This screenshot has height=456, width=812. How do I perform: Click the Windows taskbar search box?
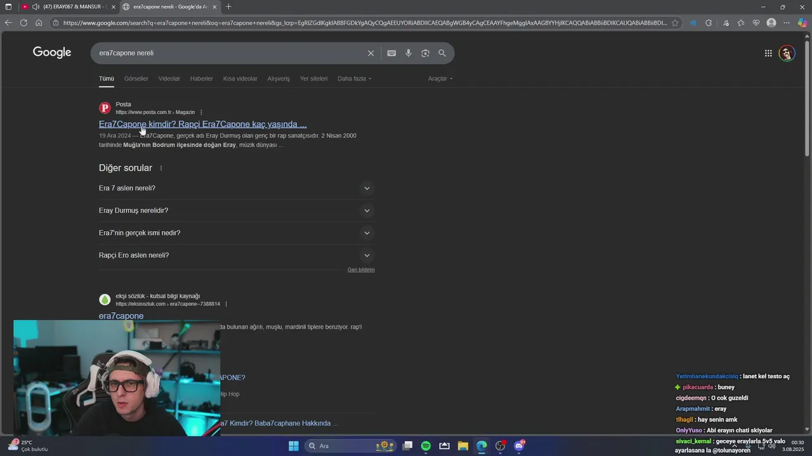point(350,446)
